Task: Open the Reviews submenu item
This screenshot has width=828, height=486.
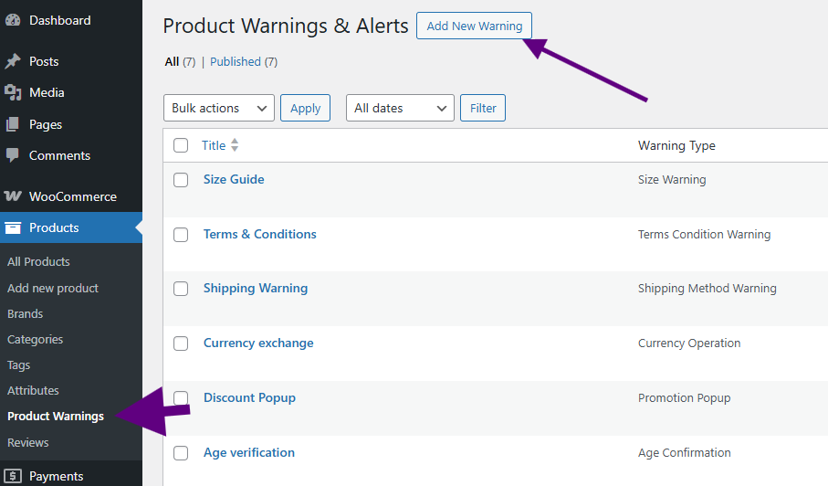Action: pyautogui.click(x=28, y=443)
